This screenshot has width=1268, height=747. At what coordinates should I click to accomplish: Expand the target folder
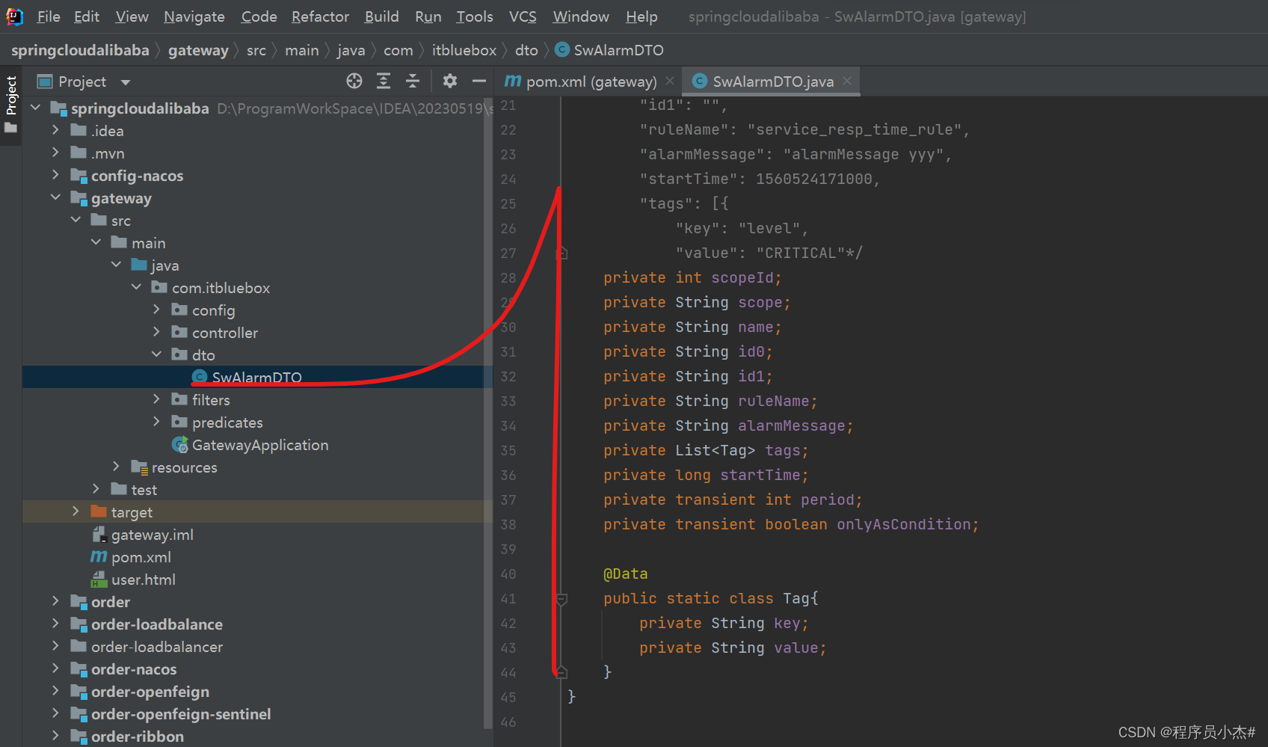(76, 512)
